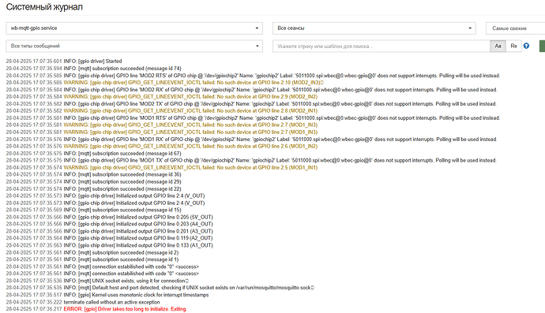Select log line 'subscription succeeded (message id 74)'
The height and width of the screenshot is (313, 545).
[x=93, y=69]
